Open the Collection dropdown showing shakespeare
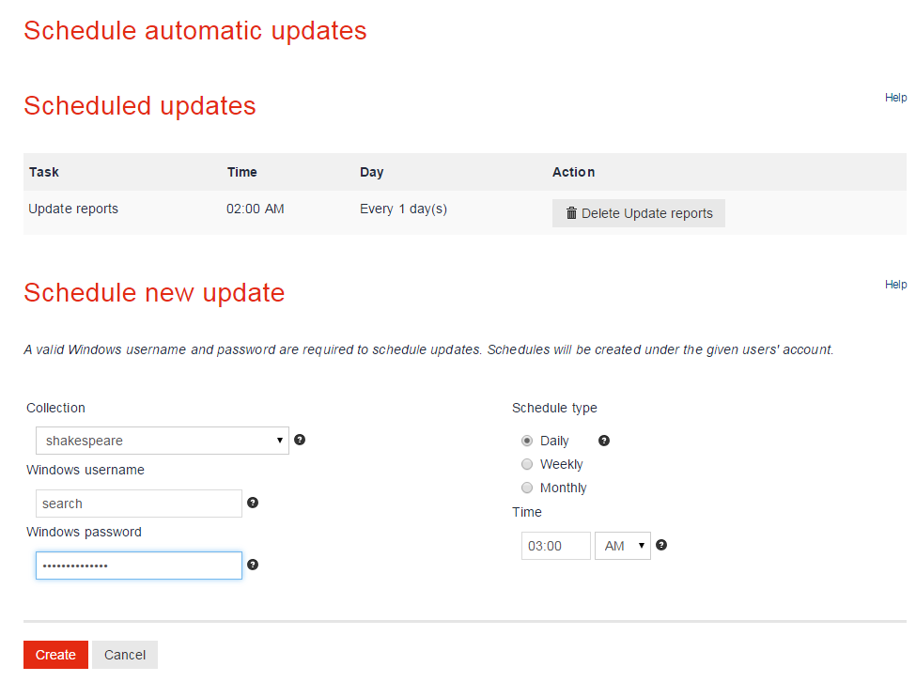Viewport: 916px width, 682px height. [x=162, y=441]
